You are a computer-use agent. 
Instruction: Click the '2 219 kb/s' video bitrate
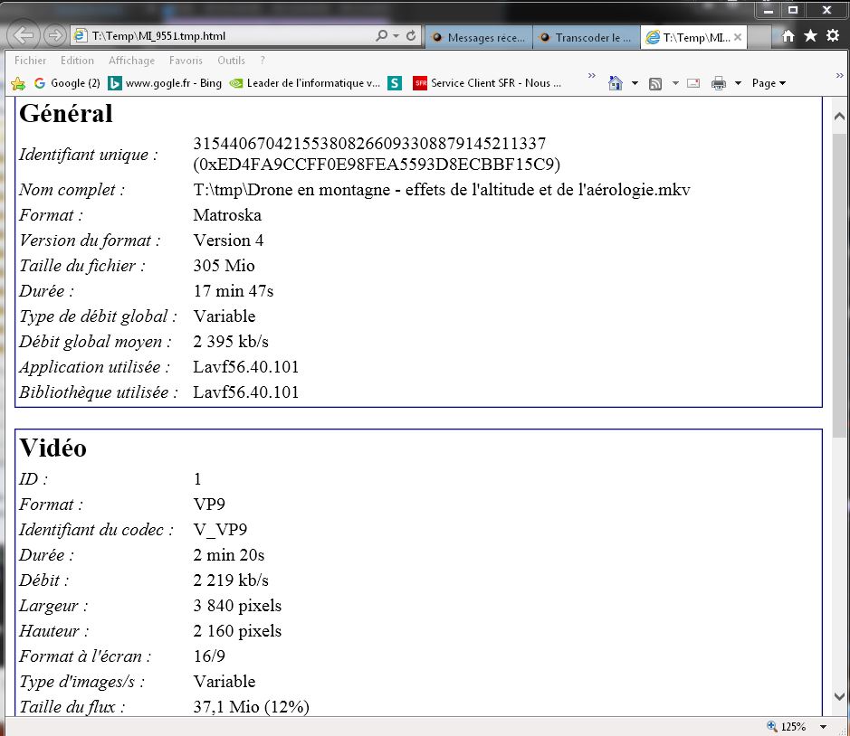point(231,580)
